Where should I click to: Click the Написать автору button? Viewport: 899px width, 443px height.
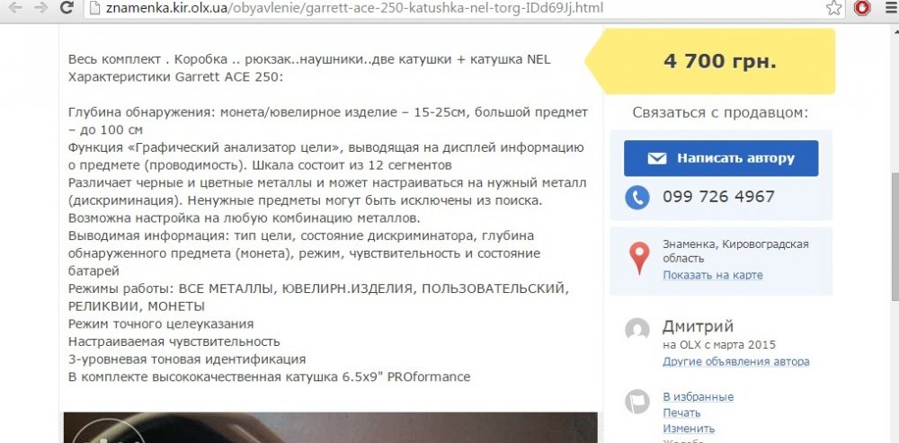(721, 158)
